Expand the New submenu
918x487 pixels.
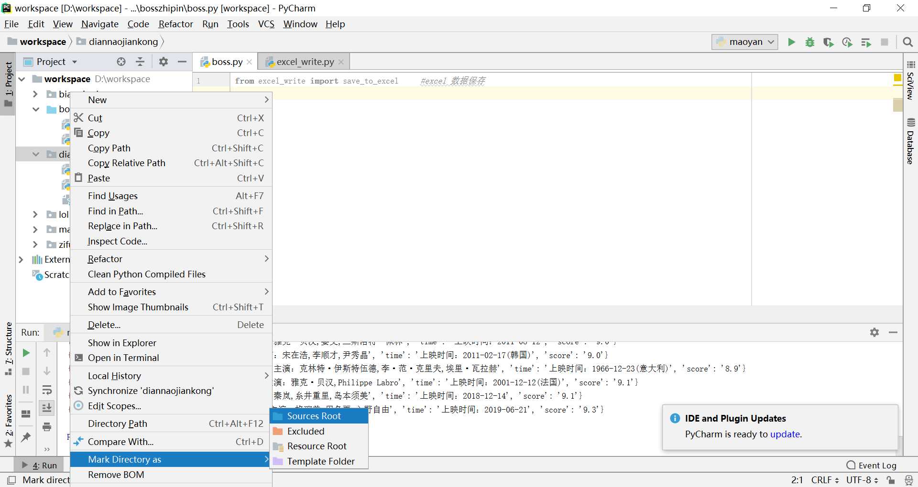point(171,100)
